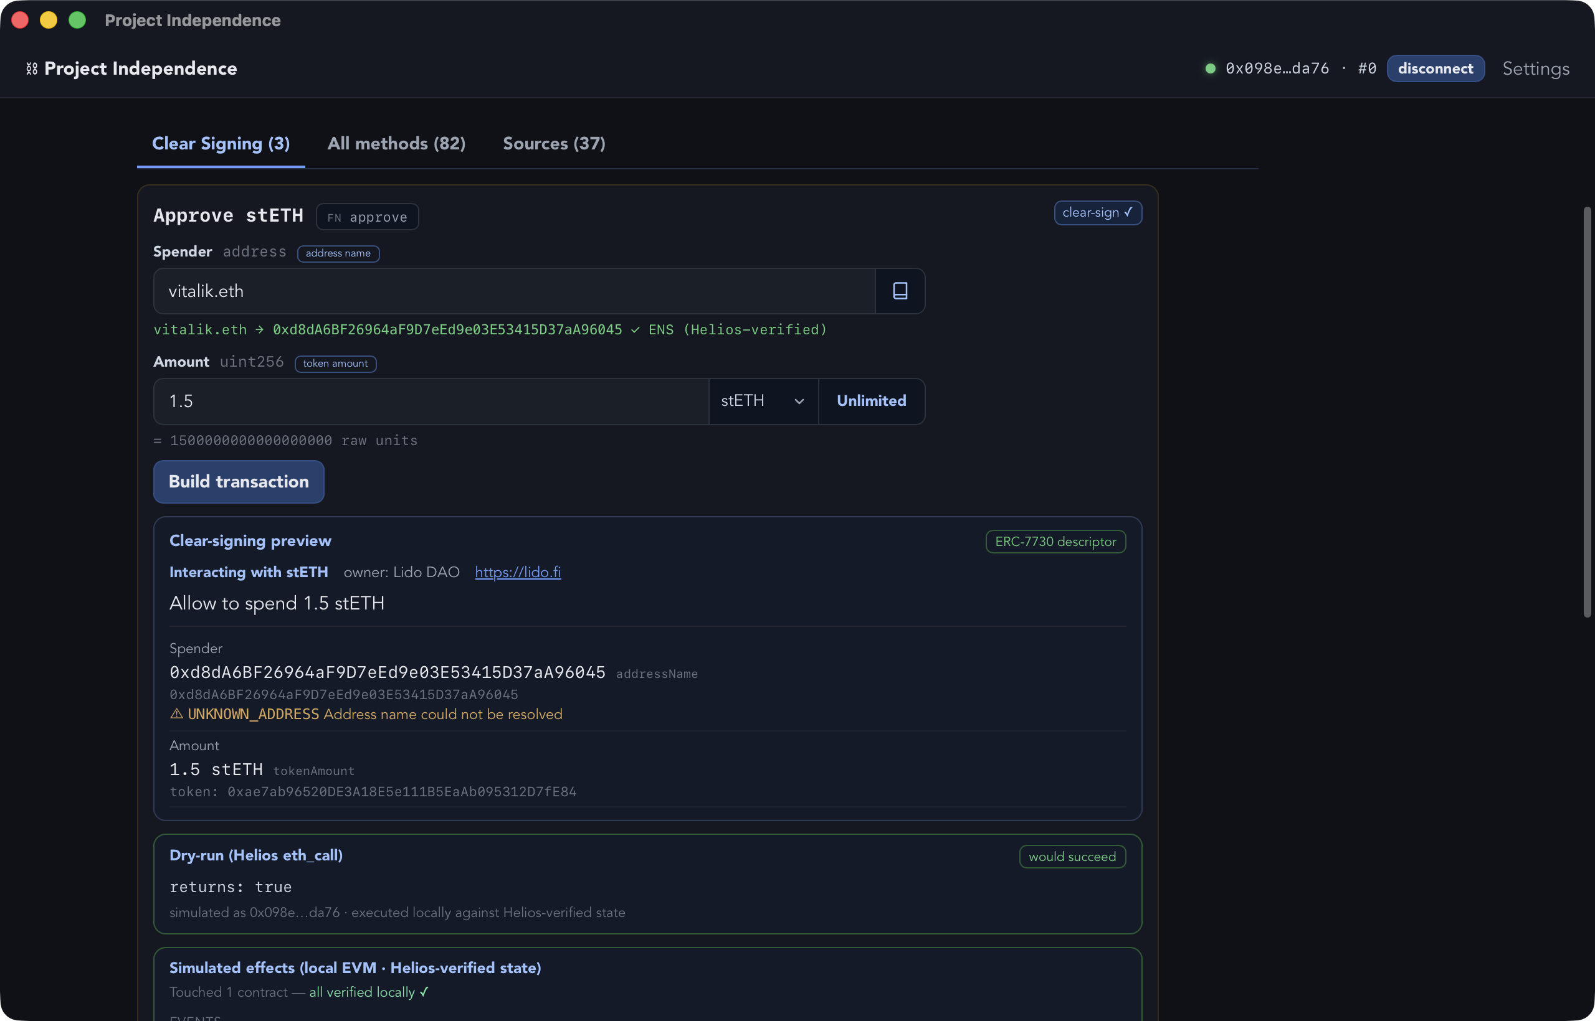Click the Interacting with stETH label
This screenshot has height=1021, width=1595.
[249, 572]
